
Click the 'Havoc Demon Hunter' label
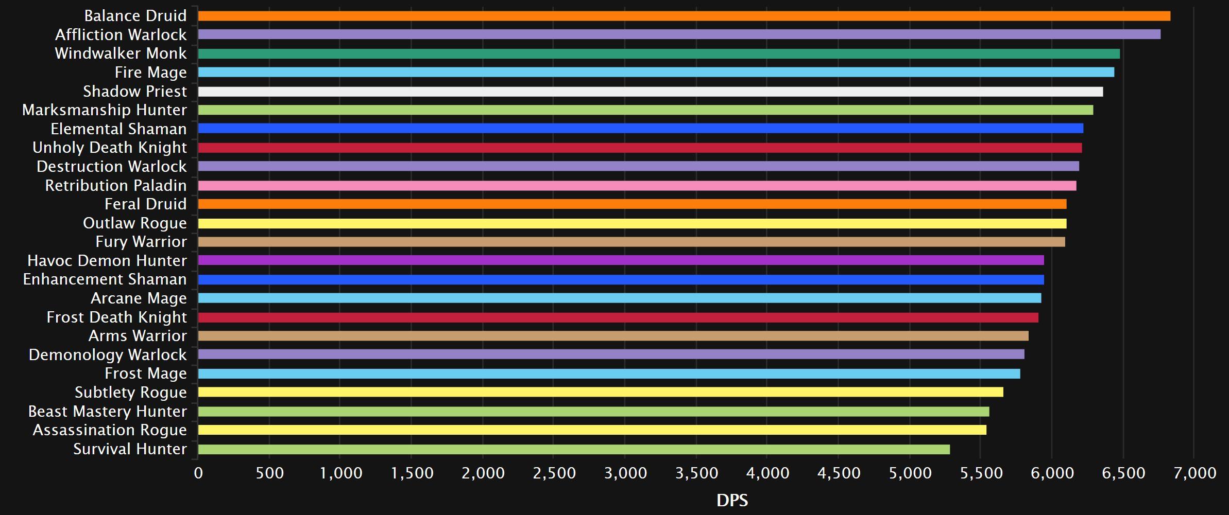point(107,260)
